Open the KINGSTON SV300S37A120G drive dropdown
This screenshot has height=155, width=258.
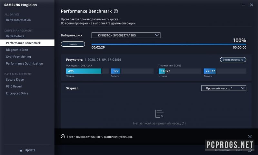click(x=126, y=35)
